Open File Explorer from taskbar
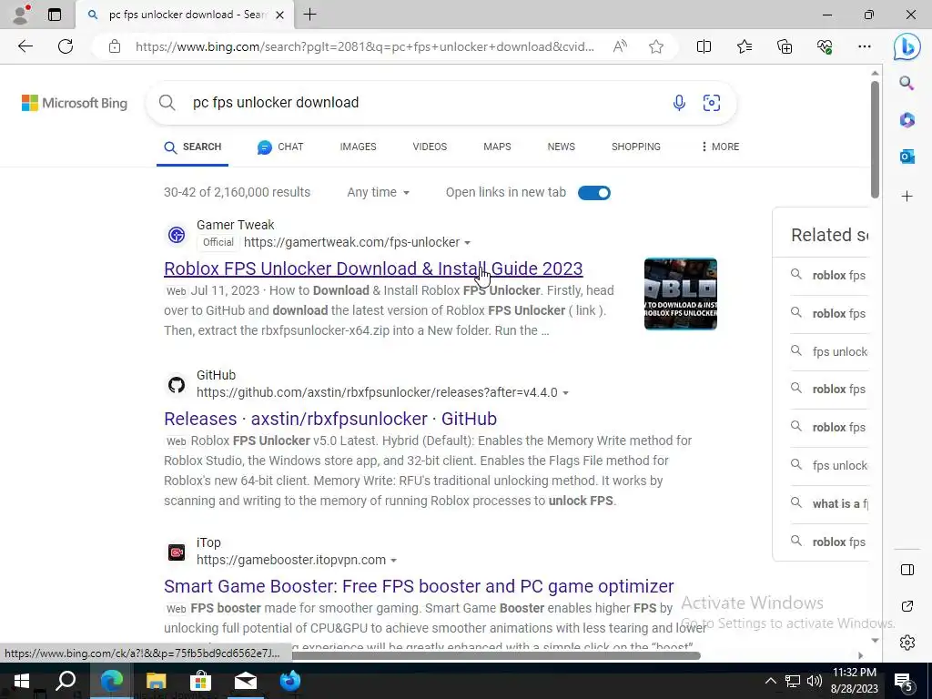The height and width of the screenshot is (699, 932). pyautogui.click(x=156, y=681)
